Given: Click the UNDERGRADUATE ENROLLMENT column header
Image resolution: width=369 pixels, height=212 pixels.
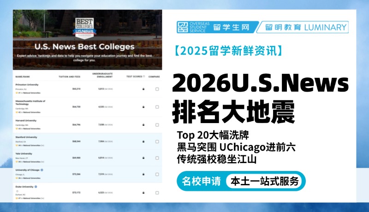Looking at the screenshot, I should tap(102, 75).
